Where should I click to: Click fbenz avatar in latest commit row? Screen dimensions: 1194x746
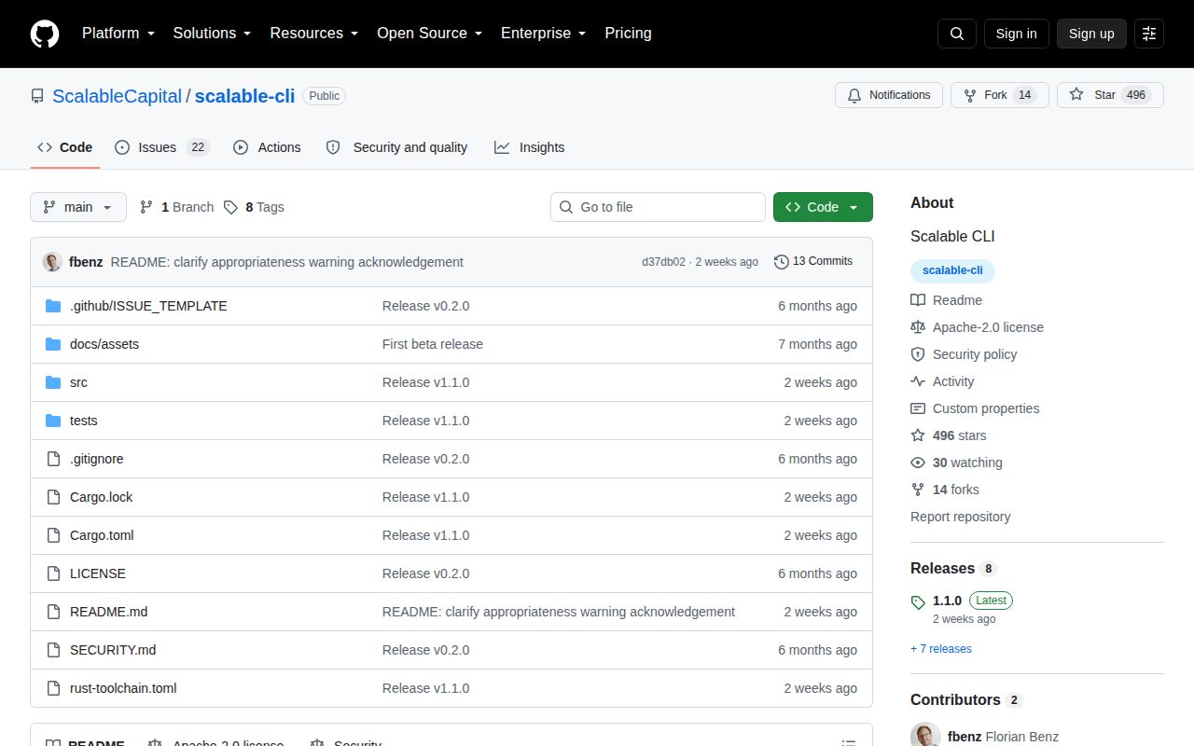point(52,262)
